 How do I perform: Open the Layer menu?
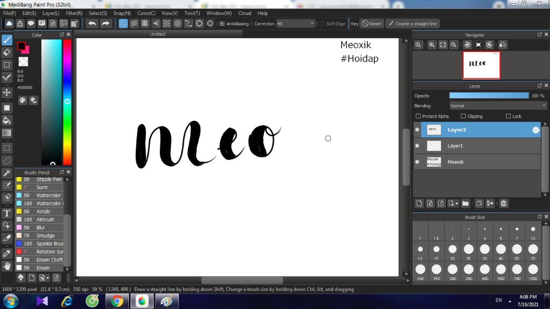pos(51,13)
